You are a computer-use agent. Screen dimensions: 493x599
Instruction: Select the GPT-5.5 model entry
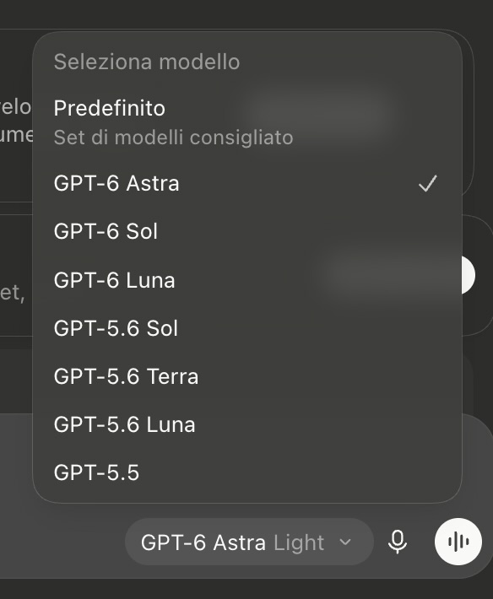247,473
